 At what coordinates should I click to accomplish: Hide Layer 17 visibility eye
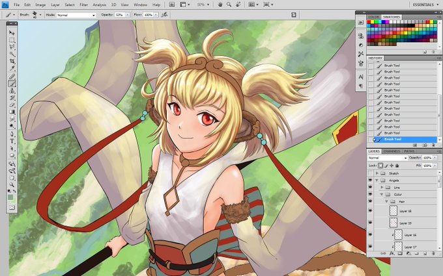(x=371, y=247)
